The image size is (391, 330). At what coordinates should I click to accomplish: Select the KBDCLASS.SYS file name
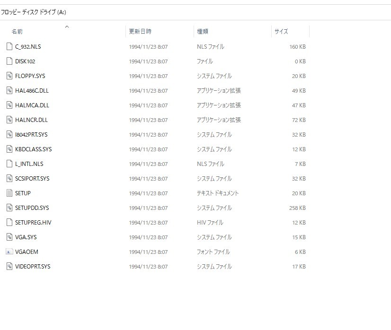(x=34, y=149)
